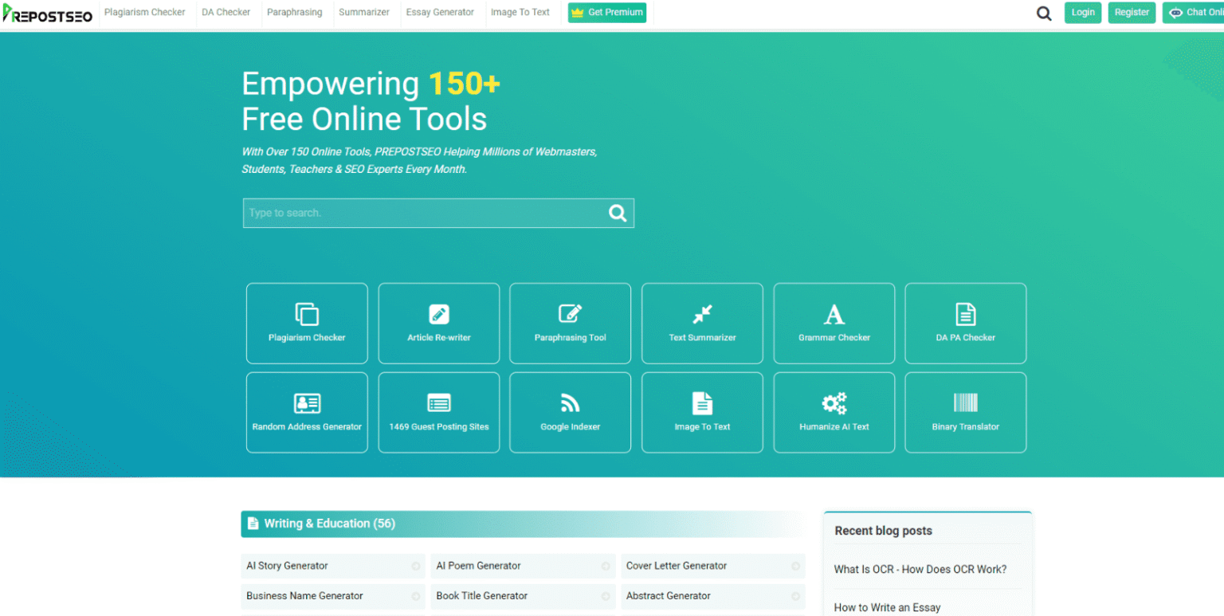Viewport: 1224px width, 616px height.
Task: Read the post What Is OCR
Action: click(921, 569)
